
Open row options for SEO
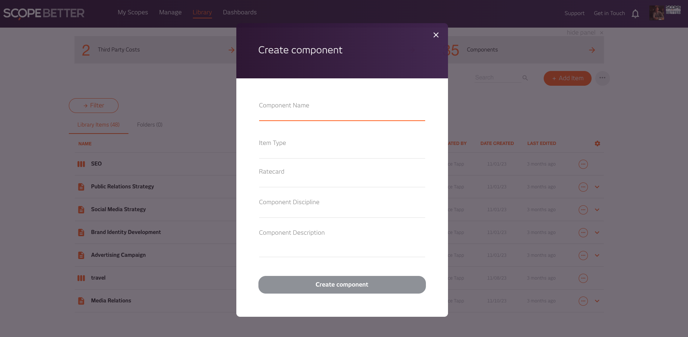583,164
